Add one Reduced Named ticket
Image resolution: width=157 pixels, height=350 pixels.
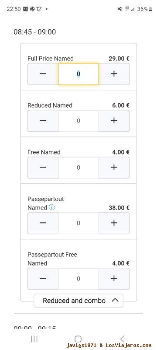click(x=114, y=121)
